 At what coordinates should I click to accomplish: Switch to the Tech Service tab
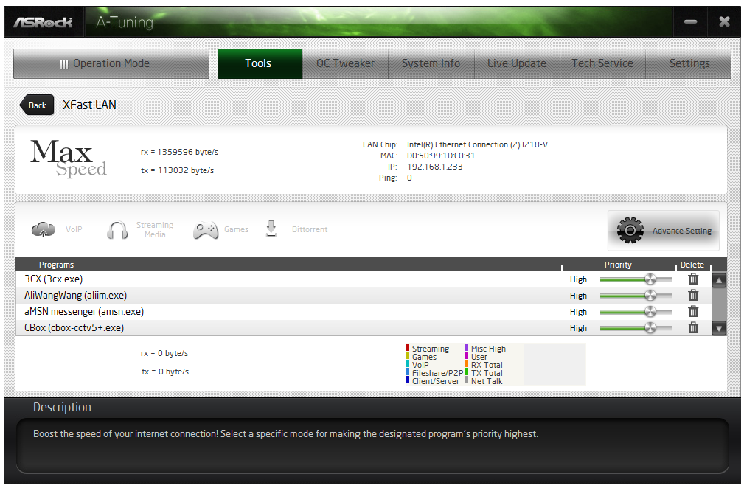coord(602,63)
